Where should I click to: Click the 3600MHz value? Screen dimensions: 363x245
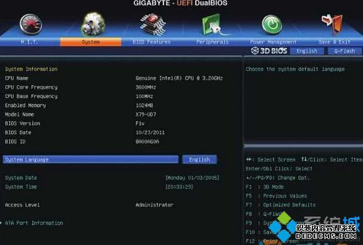(x=146, y=87)
